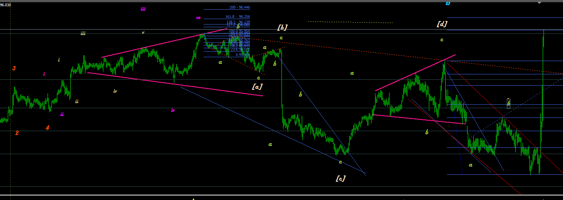The height and width of the screenshot is (200, 563).
Task: Click the Fibonacci level text 161.8 - 96.256
Action: (x=237, y=17)
